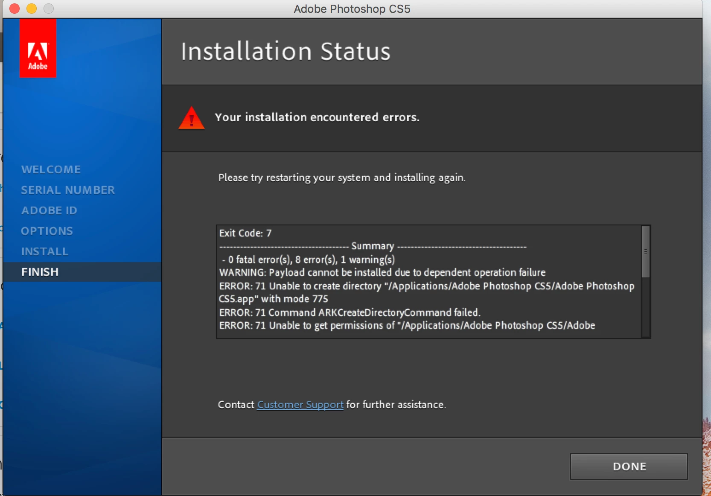Select the INSTALL step in sidebar
This screenshot has width=711, height=496.
[45, 251]
